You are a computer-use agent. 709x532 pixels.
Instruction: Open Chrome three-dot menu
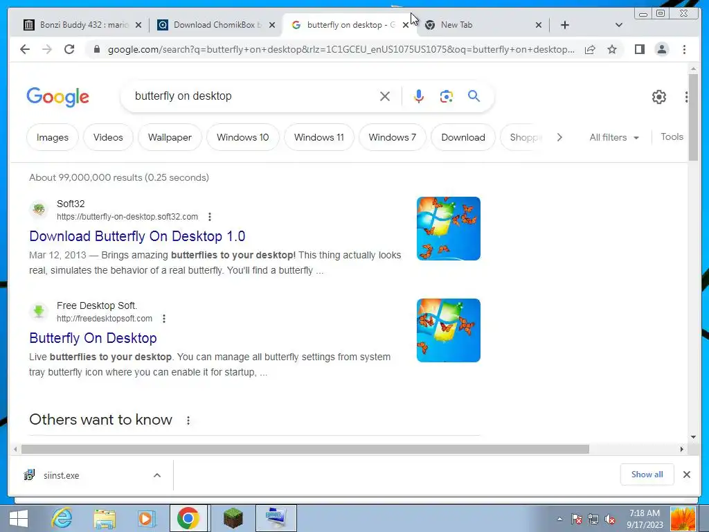click(x=684, y=49)
